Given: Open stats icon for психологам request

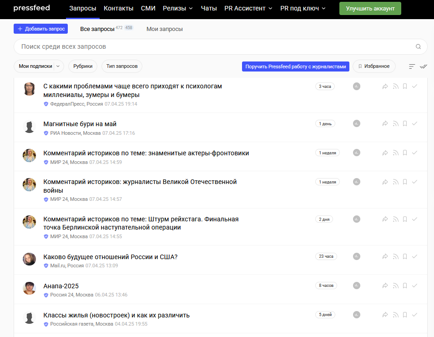Looking at the screenshot, I should [x=357, y=87].
